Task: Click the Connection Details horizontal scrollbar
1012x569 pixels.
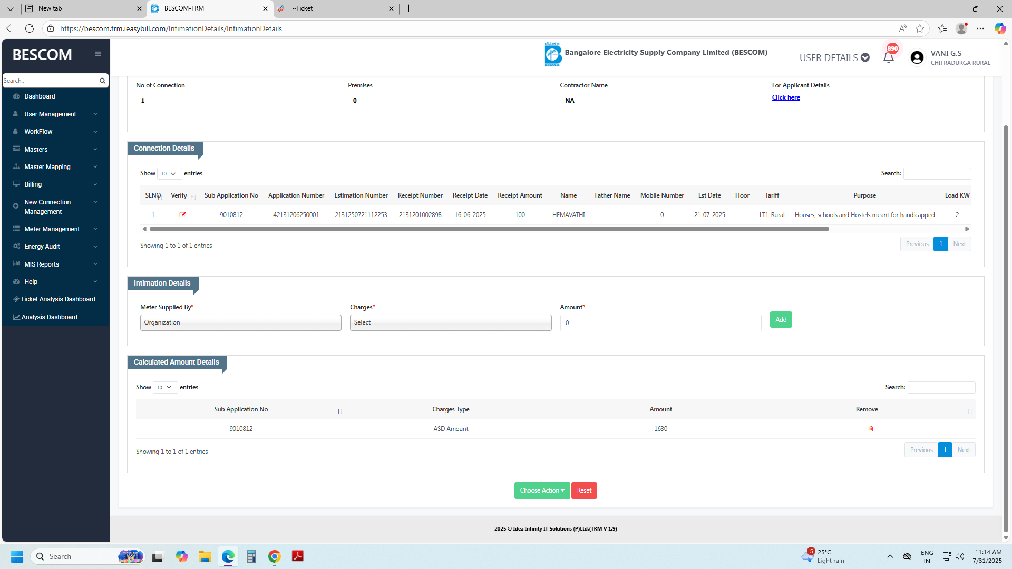Action: tap(489, 229)
